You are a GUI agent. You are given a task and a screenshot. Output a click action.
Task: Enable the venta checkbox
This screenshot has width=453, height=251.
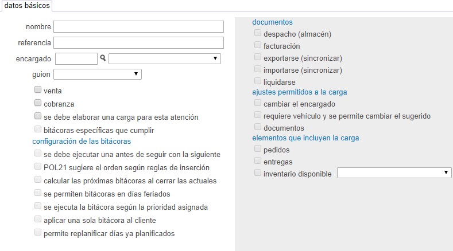coord(38,89)
